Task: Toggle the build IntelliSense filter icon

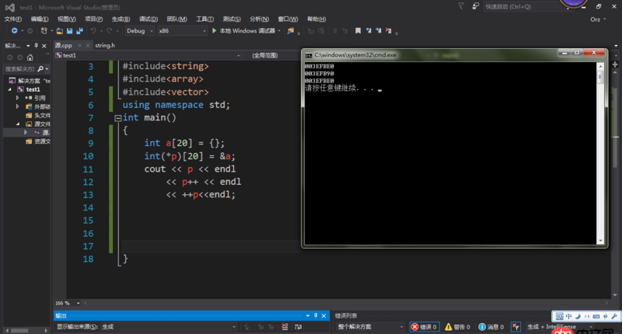Action: tap(515, 326)
